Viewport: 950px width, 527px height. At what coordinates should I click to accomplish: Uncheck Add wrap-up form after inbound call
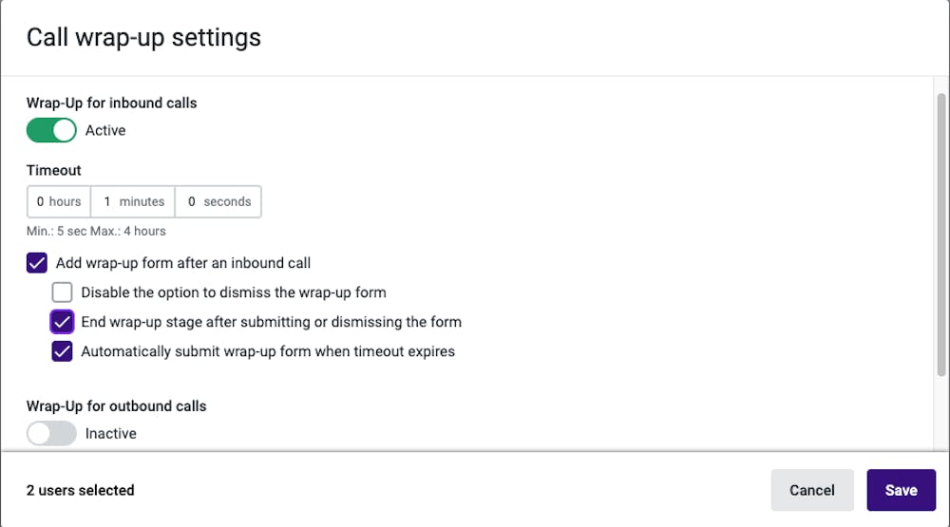(37, 263)
